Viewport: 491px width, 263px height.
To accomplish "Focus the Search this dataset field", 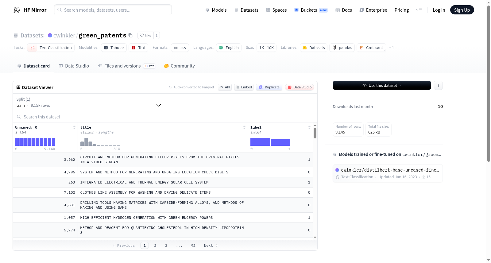I will tap(165, 117).
